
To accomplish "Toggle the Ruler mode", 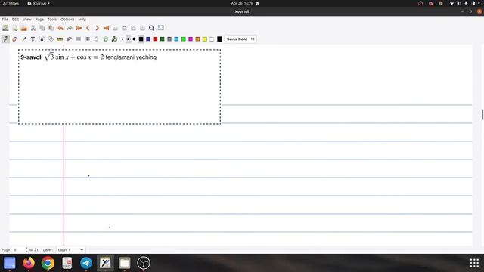I will click(60, 39).
